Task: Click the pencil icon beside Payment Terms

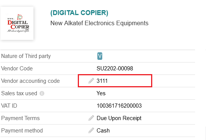Action: [91, 118]
